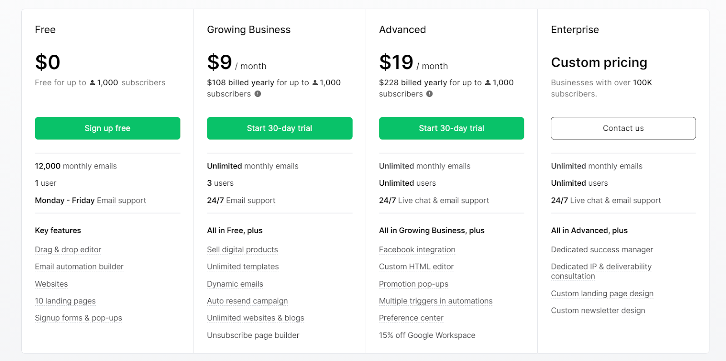
Task: Select Monday - Friday Email support text
Action: (x=90, y=200)
